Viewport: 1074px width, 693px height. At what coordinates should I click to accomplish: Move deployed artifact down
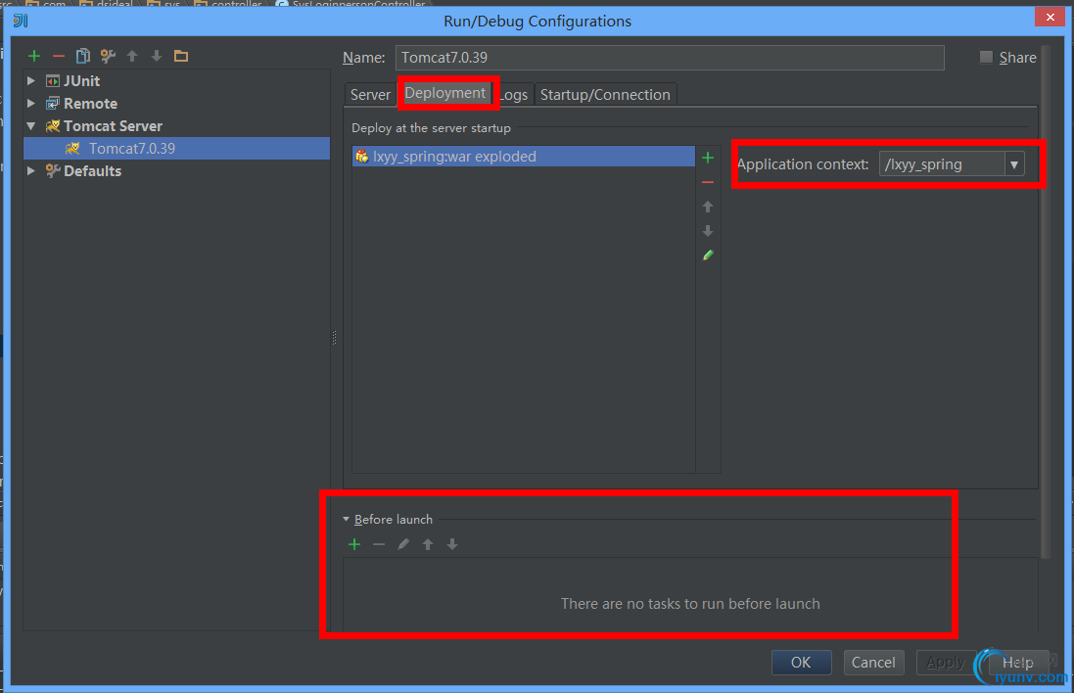tap(708, 231)
